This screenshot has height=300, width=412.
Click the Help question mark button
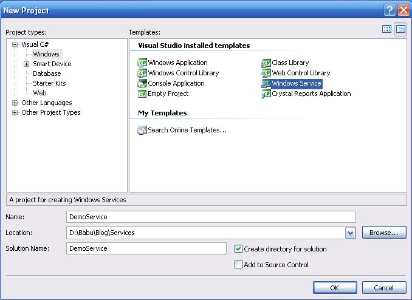[390, 10]
